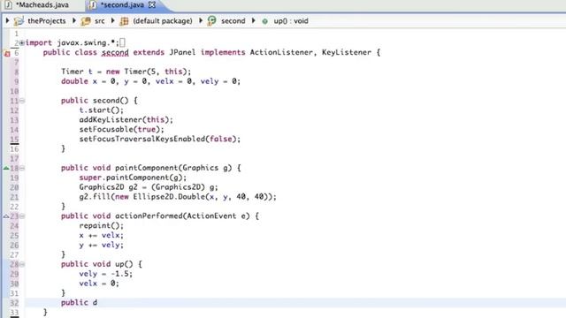
Task: Open the (default package) breadcrumb
Action: (163, 21)
